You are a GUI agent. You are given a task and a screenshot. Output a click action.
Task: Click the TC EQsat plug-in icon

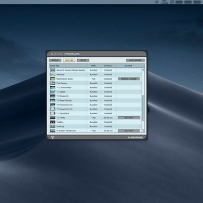(x=53, y=92)
